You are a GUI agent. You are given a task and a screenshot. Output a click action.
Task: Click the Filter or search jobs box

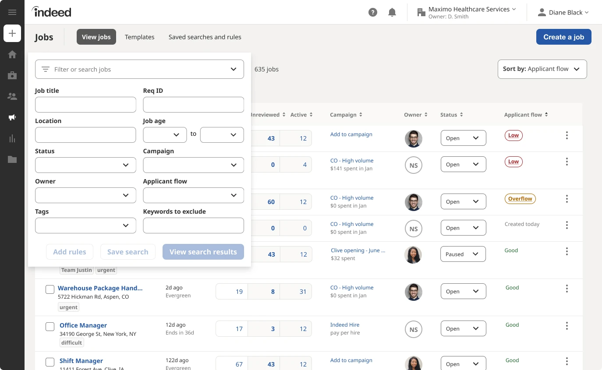[x=139, y=69]
